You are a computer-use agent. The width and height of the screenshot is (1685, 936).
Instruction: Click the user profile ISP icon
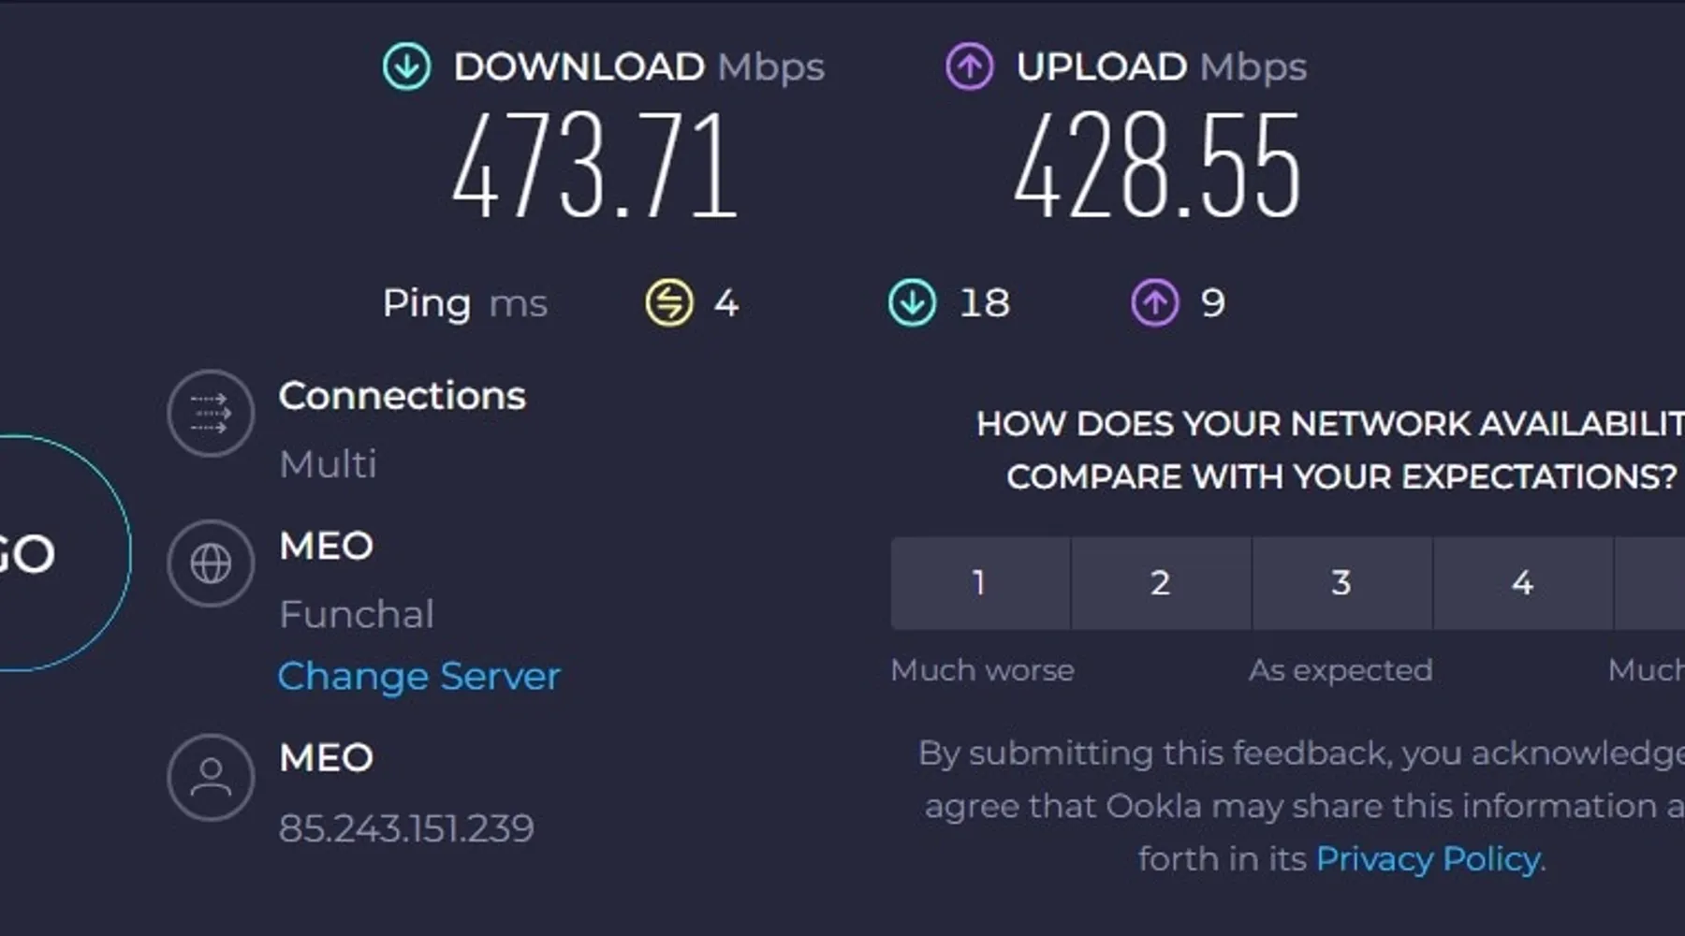click(x=211, y=777)
